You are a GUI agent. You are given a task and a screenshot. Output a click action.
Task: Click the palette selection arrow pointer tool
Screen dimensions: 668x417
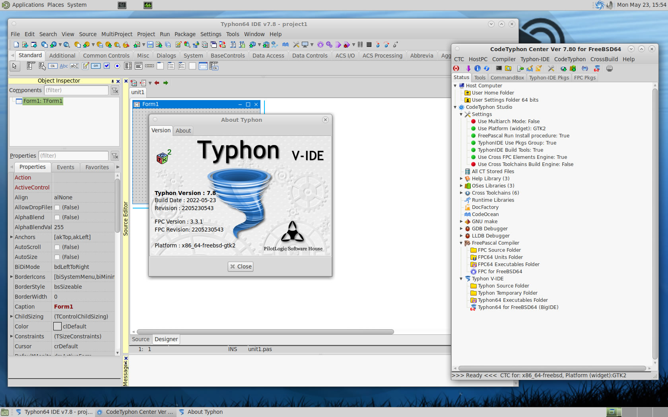15,66
